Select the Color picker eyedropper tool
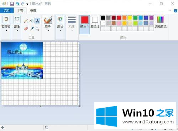The image size is (178, 131). click(x=32, y=29)
